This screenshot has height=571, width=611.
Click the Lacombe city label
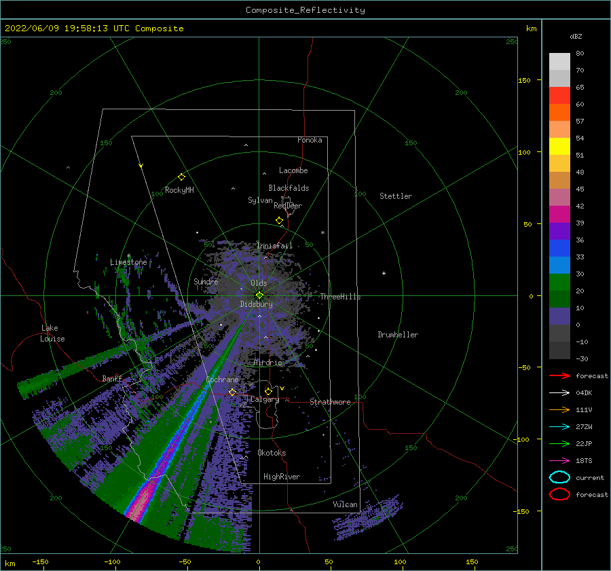point(293,170)
